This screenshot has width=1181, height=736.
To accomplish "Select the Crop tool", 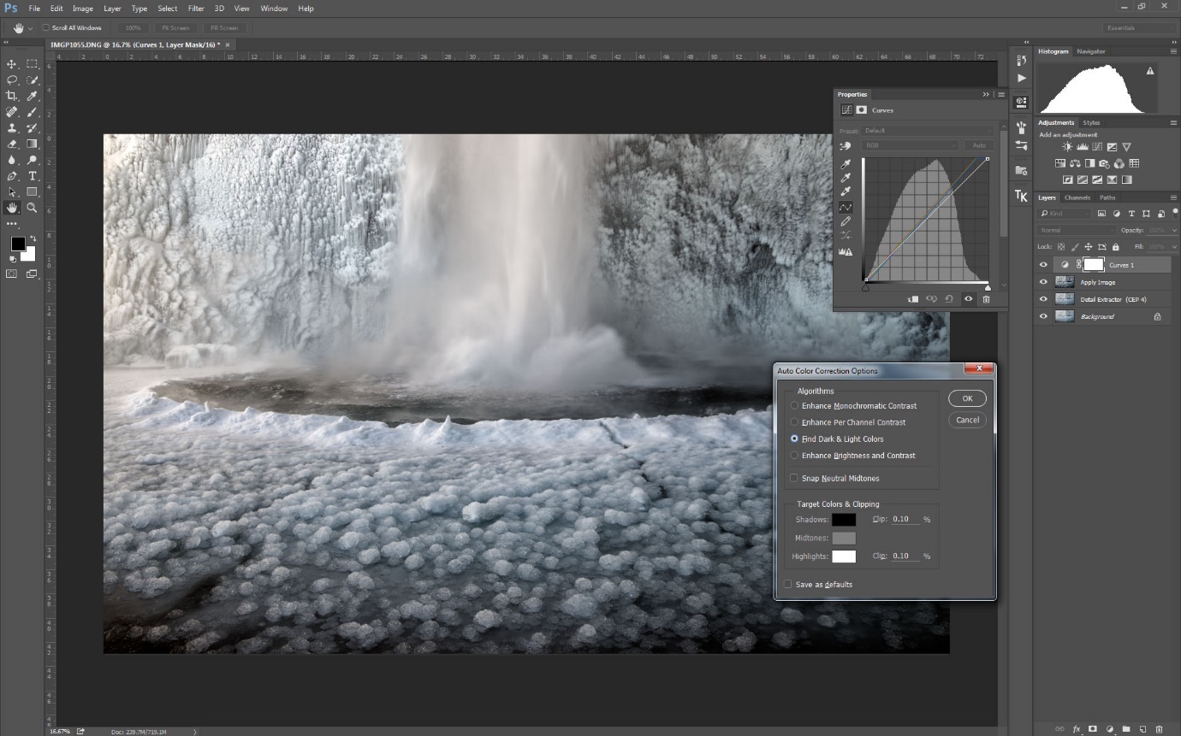I will [x=12, y=96].
